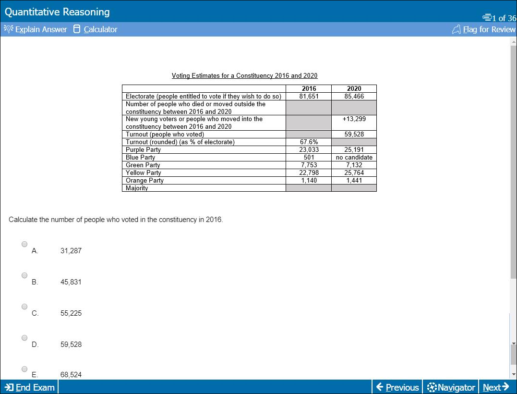Click the End Exam label
This screenshot has width=517, height=394.
pyautogui.click(x=35, y=387)
